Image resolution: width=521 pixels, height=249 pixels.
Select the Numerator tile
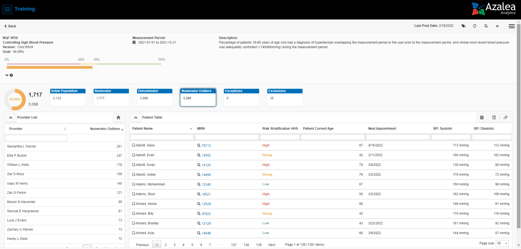111,97
